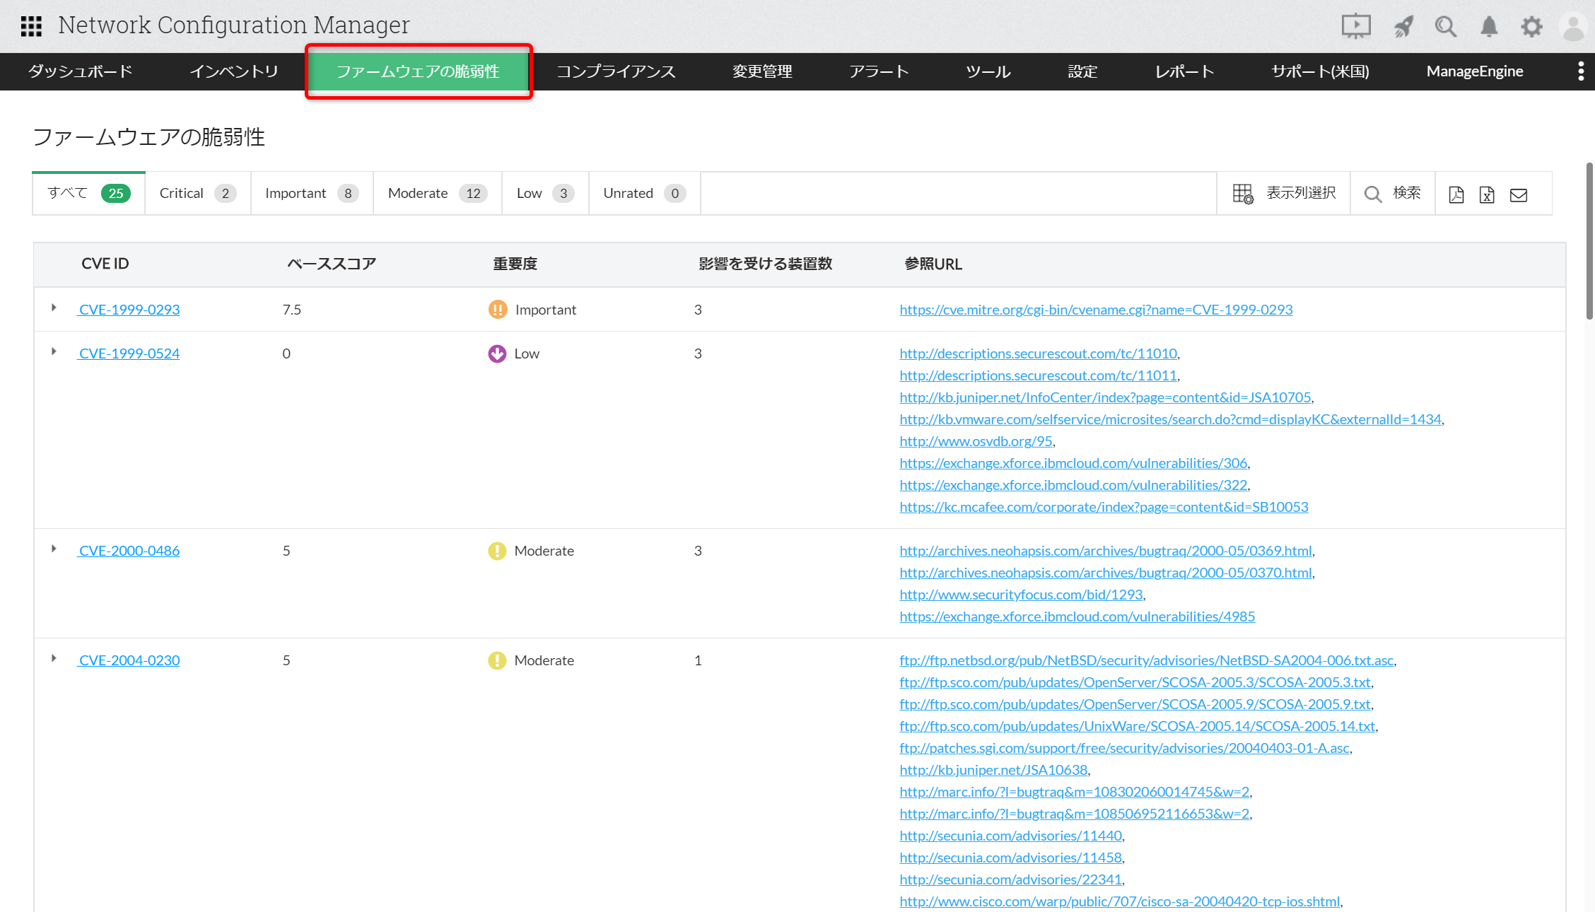Screen dimensions: 1595x912
Task: Expand the CVE-1999-0524 row details
Action: (x=54, y=352)
